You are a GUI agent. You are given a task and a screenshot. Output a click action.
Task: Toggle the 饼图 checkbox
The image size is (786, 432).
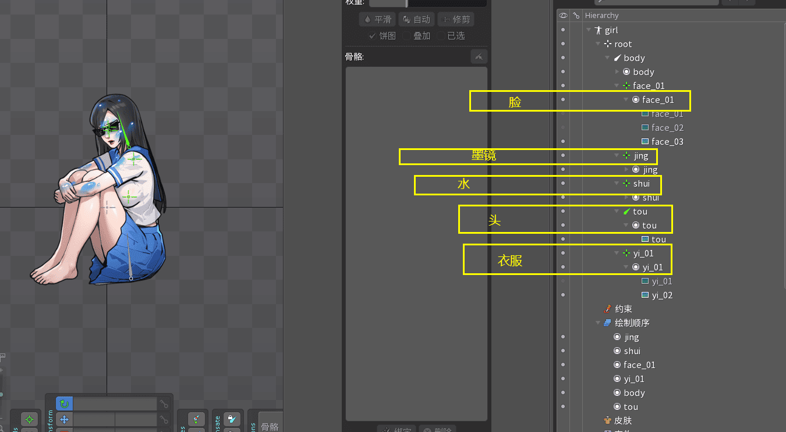coord(373,36)
